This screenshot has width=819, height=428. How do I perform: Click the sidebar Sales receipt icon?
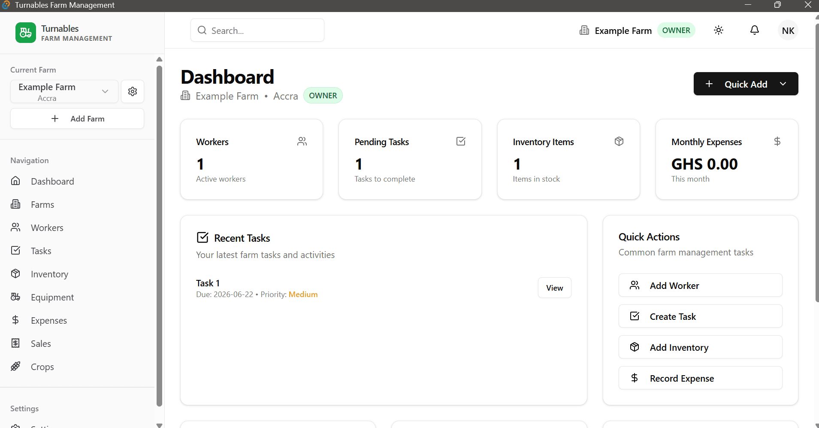click(15, 343)
